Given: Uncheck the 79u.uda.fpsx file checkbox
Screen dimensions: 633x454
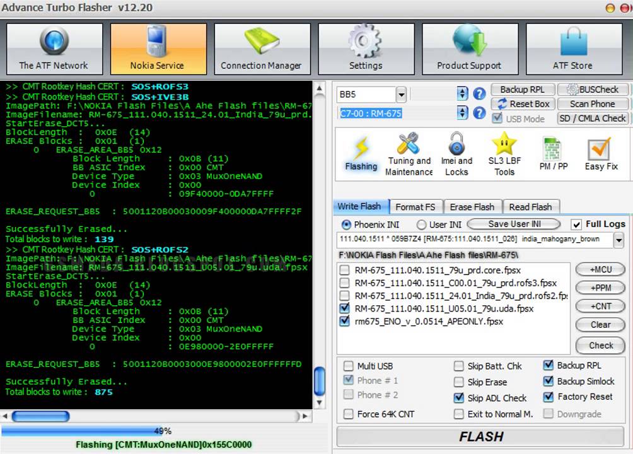Looking at the screenshot, I should [x=344, y=308].
